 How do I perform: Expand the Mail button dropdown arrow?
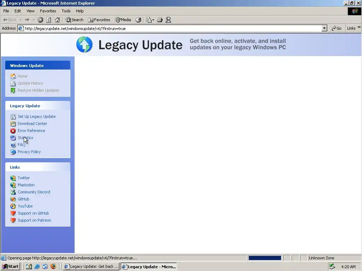coord(153,20)
